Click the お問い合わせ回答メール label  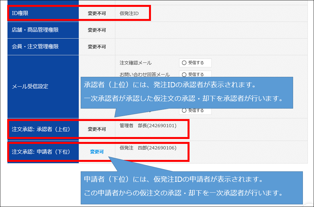pos(145,75)
